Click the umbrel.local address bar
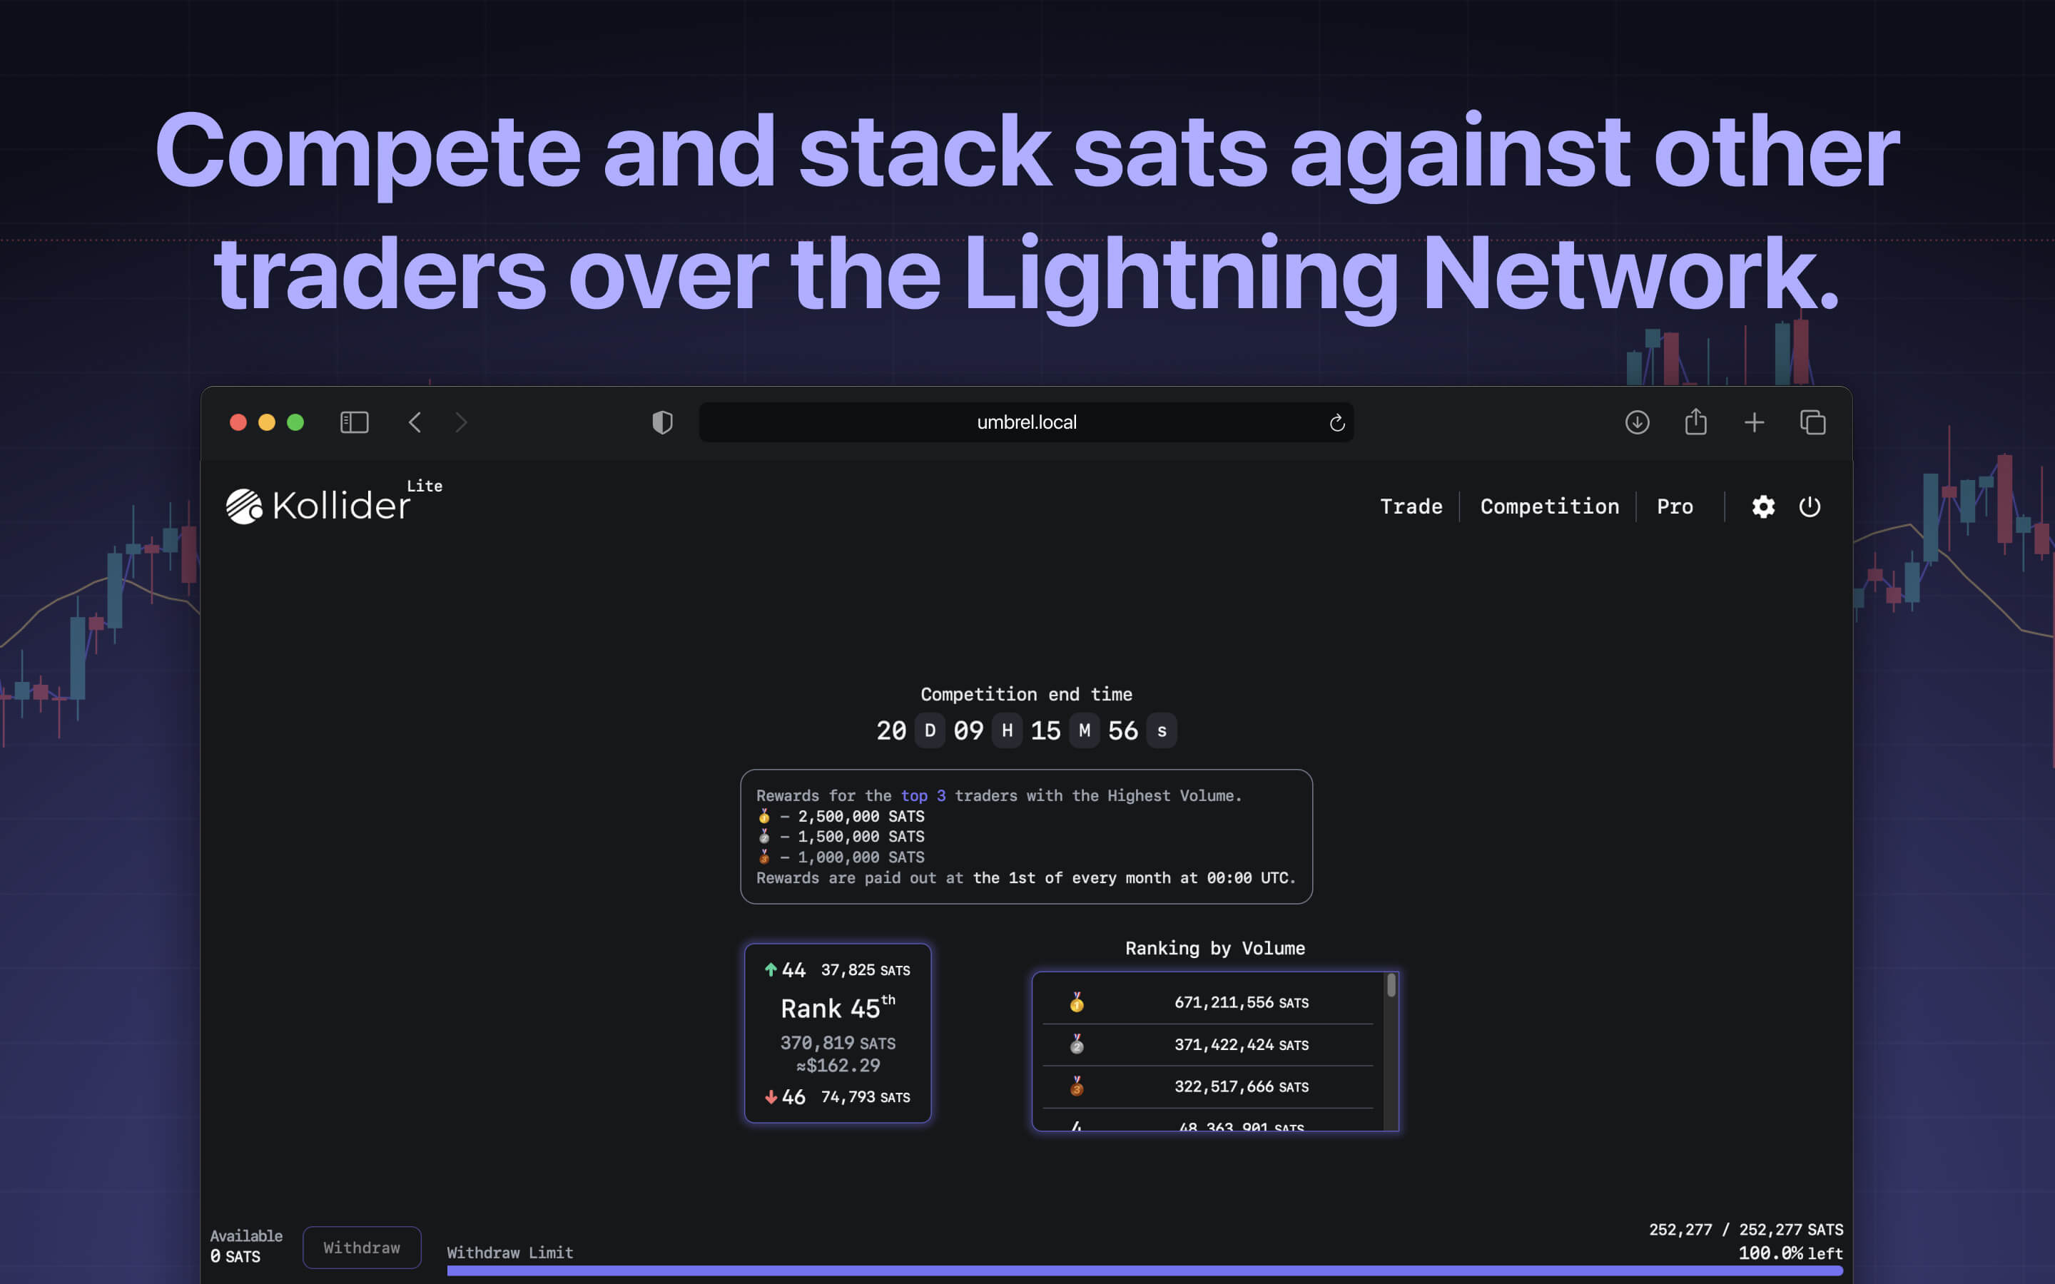This screenshot has width=2055, height=1284. pos(1026,422)
